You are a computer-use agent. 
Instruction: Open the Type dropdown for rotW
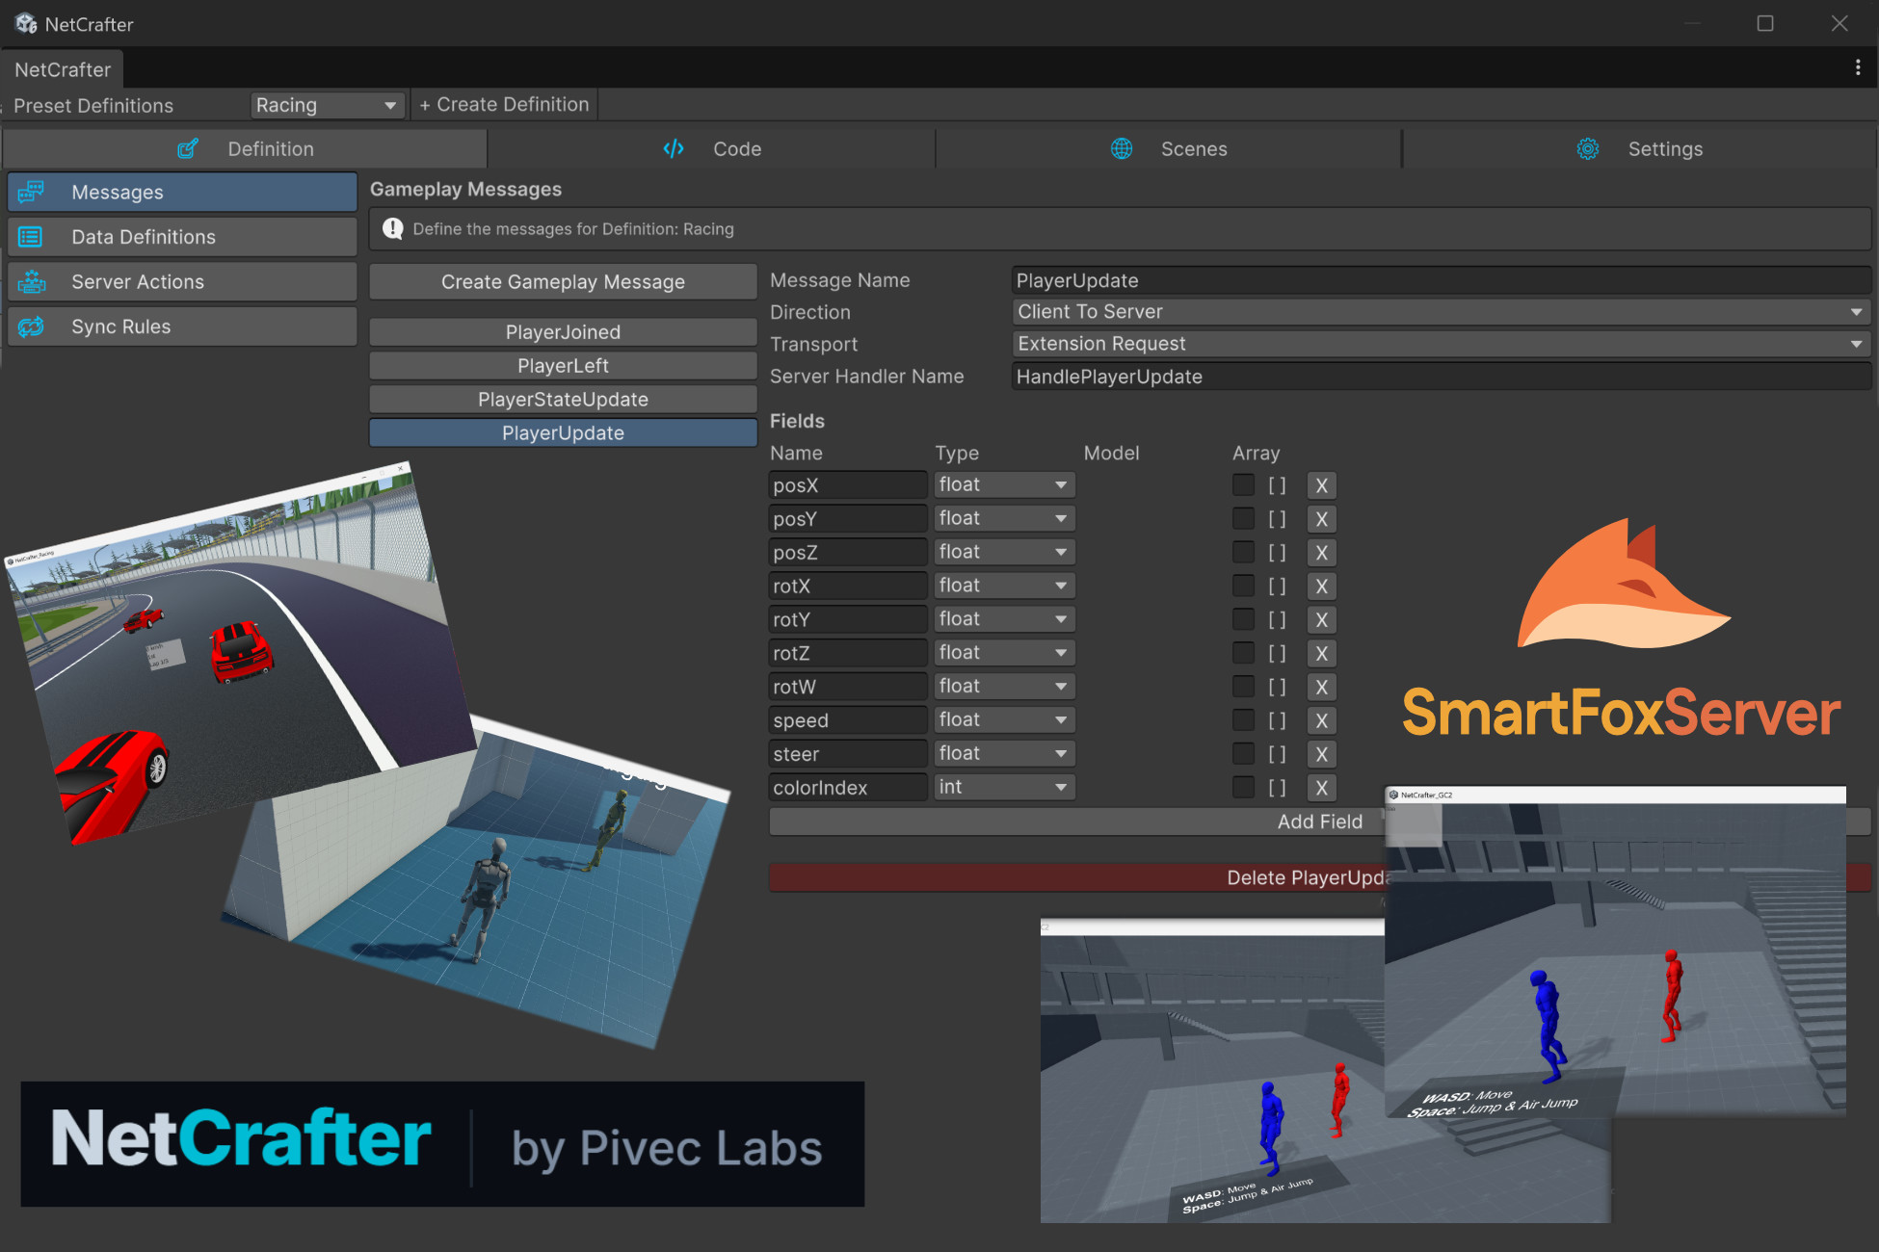tap(1004, 686)
